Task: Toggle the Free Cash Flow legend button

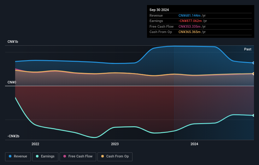Action: coord(78,156)
